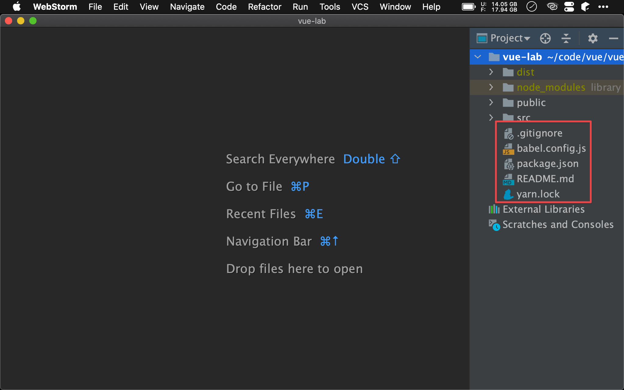The width and height of the screenshot is (624, 390).
Task: Click the Scratches and Consoles icon
Action: click(x=494, y=225)
